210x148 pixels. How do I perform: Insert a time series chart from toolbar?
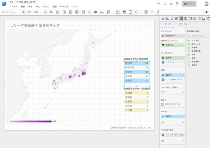[45, 12]
